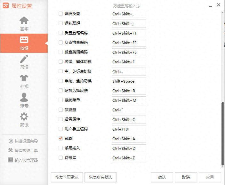Tick the 反查英语编码 checkbox

point(60,52)
